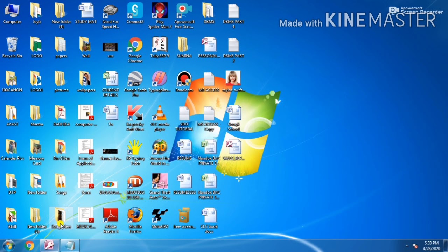This screenshot has width=448, height=252.
Task: Select the taylor-swift image file
Action: click(x=233, y=82)
